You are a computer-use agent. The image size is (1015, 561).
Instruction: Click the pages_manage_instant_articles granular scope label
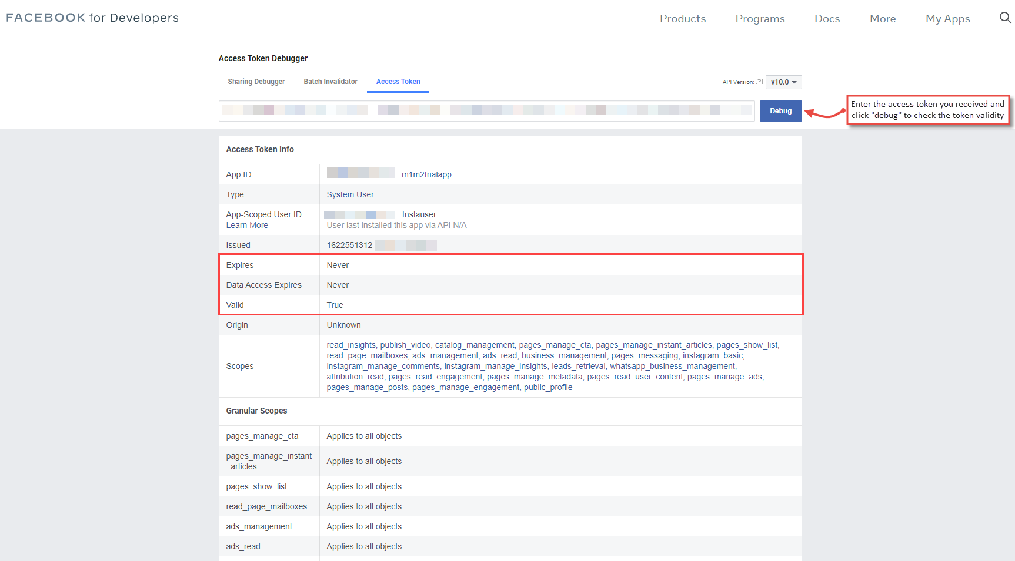tap(269, 461)
